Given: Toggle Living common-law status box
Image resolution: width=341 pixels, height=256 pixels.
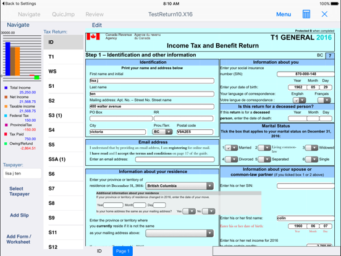Looking at the screenshot, I should point(264,148).
